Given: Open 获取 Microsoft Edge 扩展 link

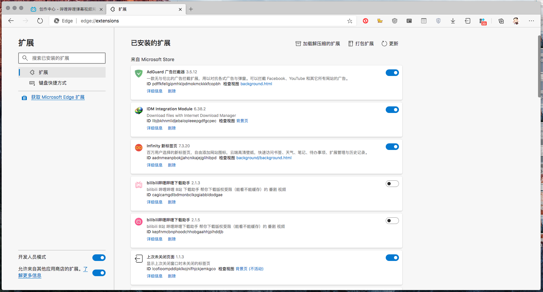Looking at the screenshot, I should click(x=58, y=97).
